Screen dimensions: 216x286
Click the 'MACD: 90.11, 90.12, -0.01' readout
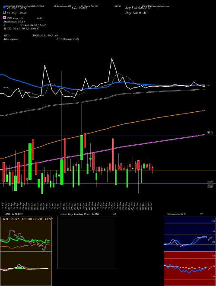[19, 29]
